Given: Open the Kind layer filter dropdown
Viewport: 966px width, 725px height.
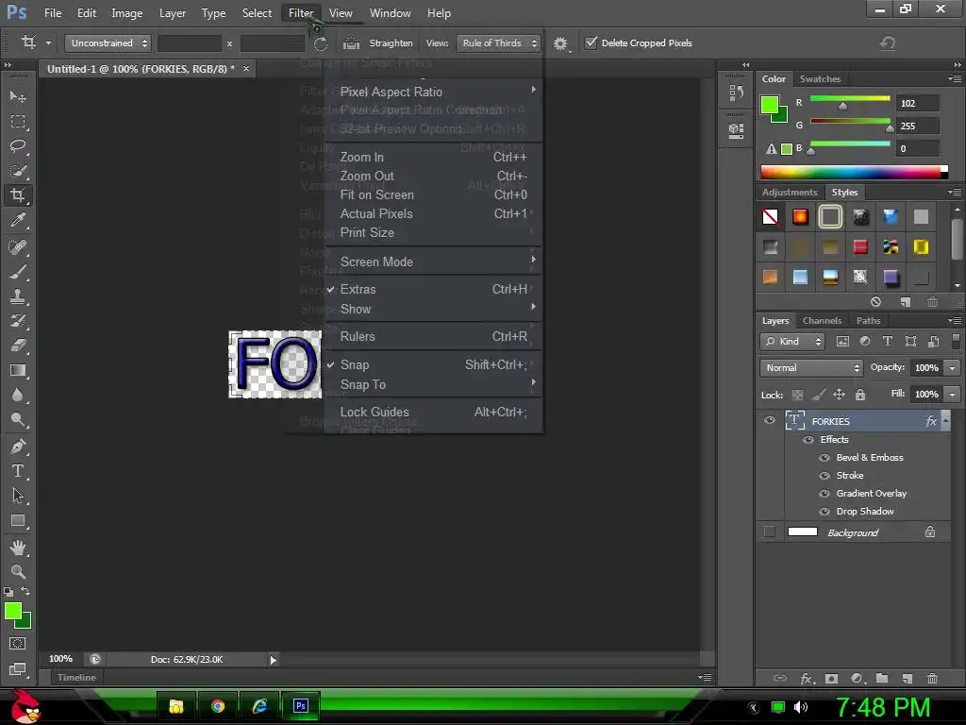Looking at the screenshot, I should pos(791,342).
